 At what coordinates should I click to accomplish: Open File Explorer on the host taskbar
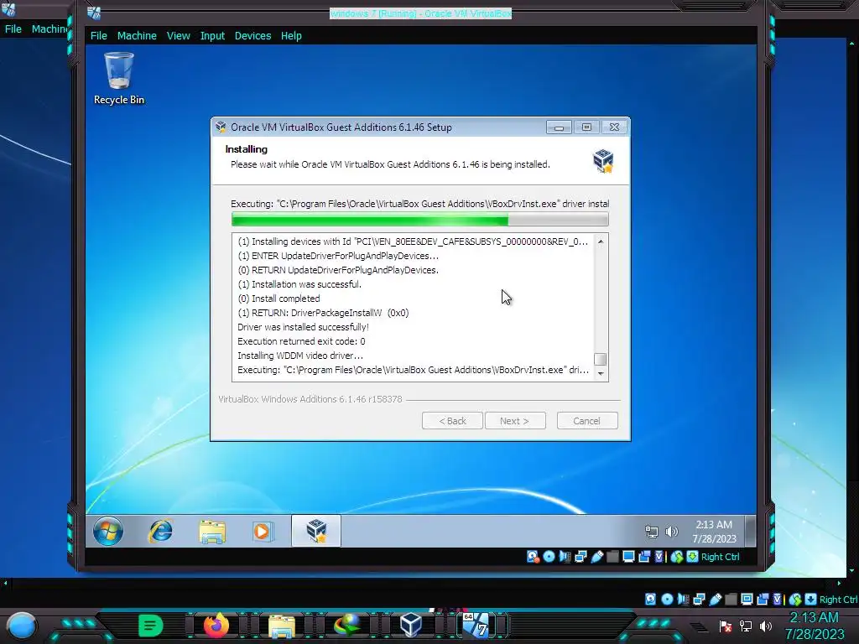(282, 626)
